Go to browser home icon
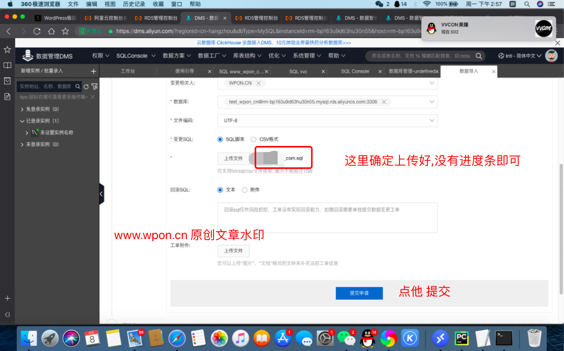Image resolution: width=564 pixels, height=351 pixels. (x=51, y=31)
